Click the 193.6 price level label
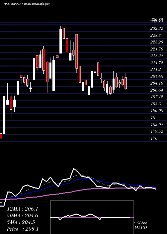167x234 pixels. 155,104
